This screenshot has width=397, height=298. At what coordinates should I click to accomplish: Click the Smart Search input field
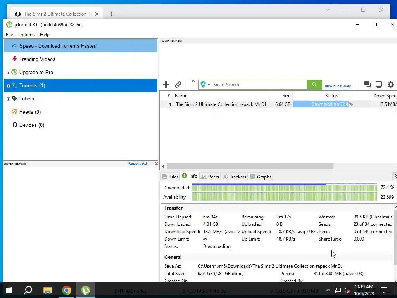(259, 85)
